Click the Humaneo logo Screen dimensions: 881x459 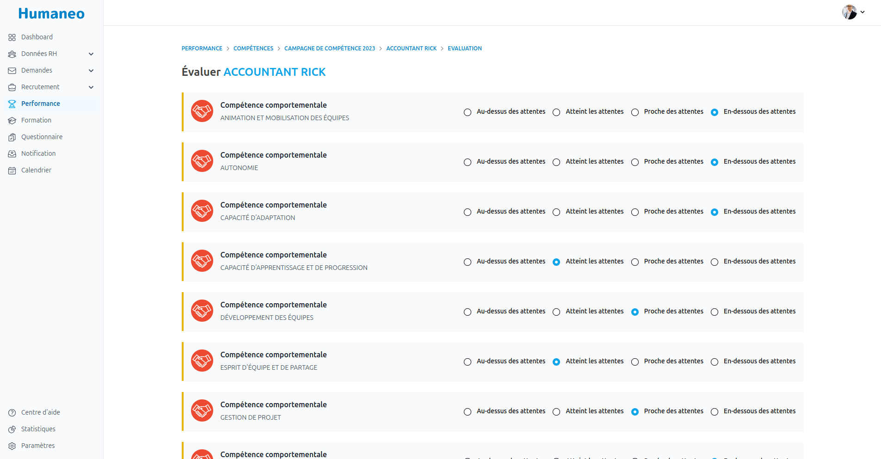tap(51, 14)
